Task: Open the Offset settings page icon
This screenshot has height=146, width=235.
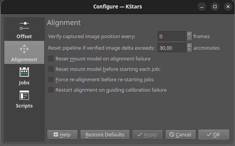Action: click(x=24, y=26)
